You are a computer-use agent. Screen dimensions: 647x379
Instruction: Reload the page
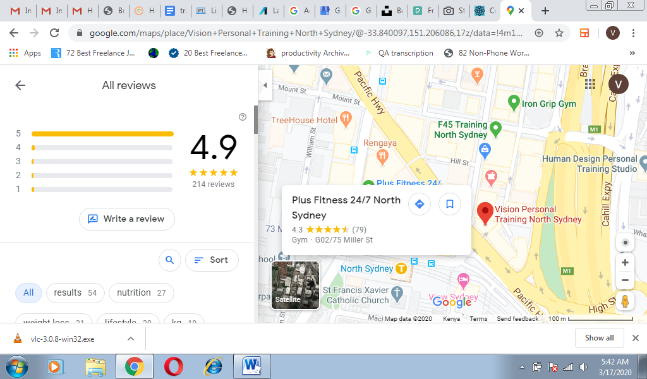pyautogui.click(x=54, y=33)
